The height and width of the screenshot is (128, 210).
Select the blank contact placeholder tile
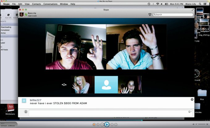[x=106, y=85]
